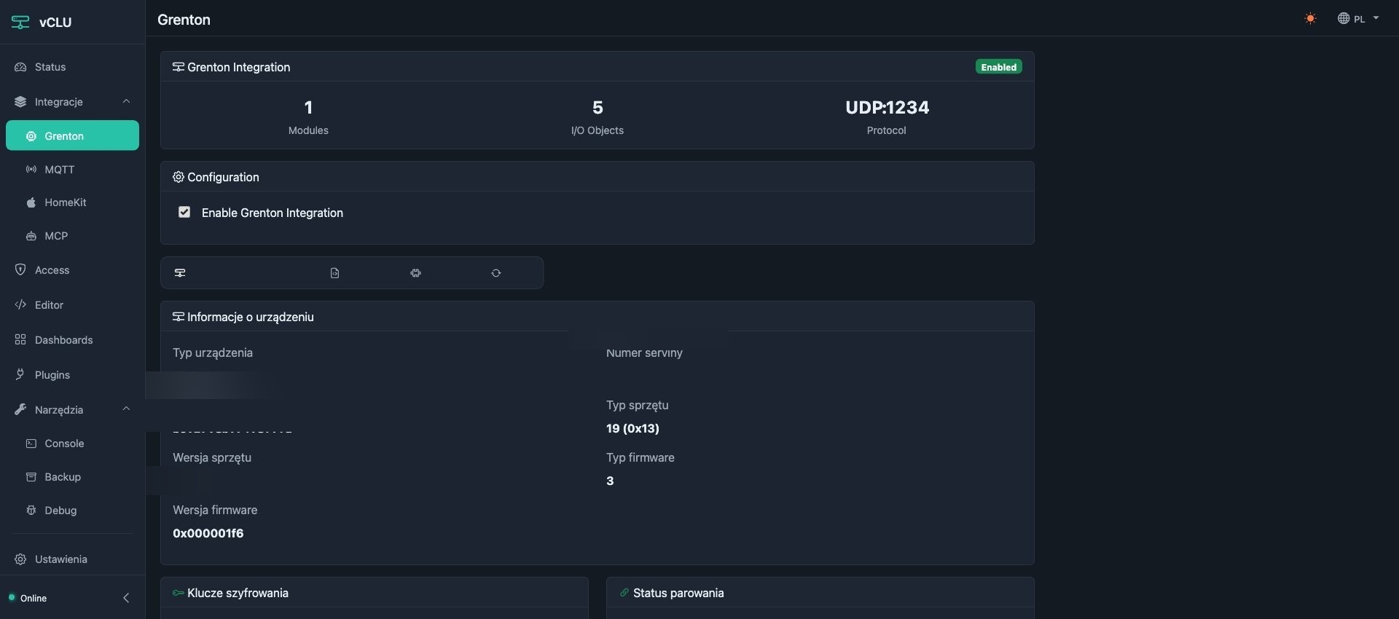Open the Debug tool
This screenshot has height=619, width=1399.
click(72, 510)
